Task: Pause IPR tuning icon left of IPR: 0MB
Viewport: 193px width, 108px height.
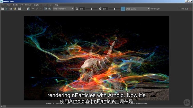Action: 179,9
